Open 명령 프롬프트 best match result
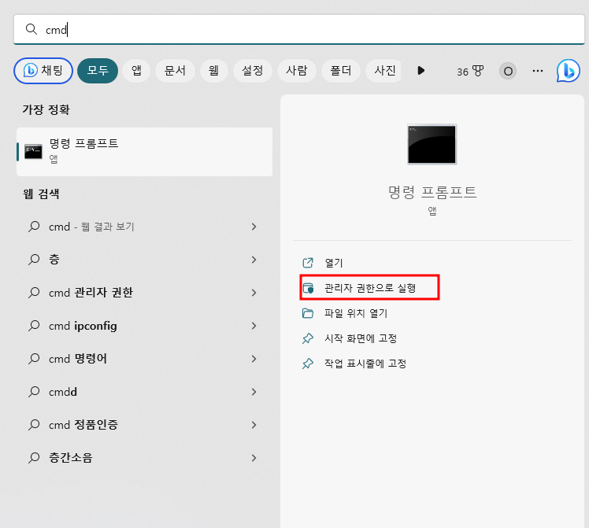Viewport: 589px width, 528px height. click(145, 152)
